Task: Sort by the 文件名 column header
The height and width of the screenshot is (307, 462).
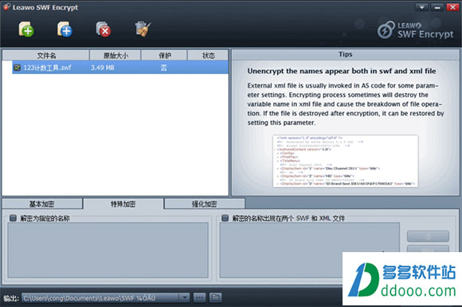Action: (x=46, y=56)
